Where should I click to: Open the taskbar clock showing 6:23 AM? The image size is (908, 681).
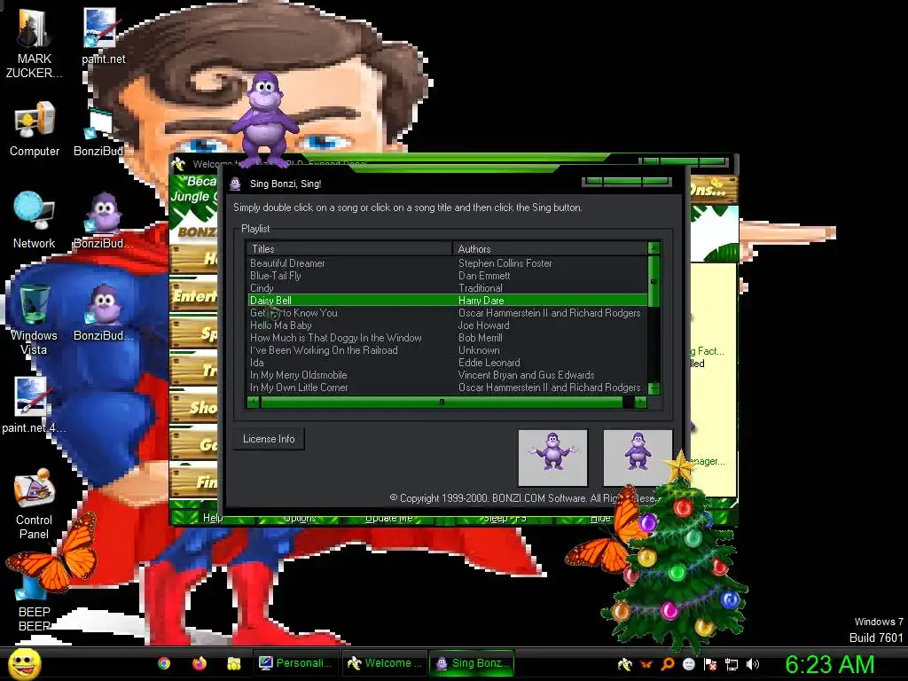pyautogui.click(x=830, y=664)
